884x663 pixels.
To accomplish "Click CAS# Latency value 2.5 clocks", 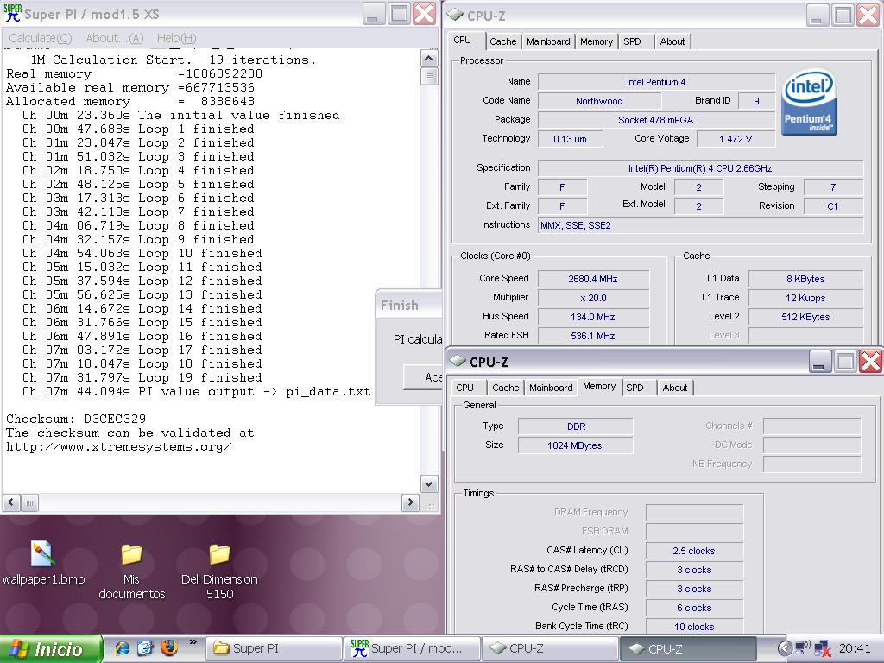I will tap(694, 551).
